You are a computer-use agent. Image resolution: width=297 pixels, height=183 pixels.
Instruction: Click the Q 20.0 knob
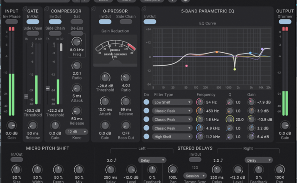point(230,119)
